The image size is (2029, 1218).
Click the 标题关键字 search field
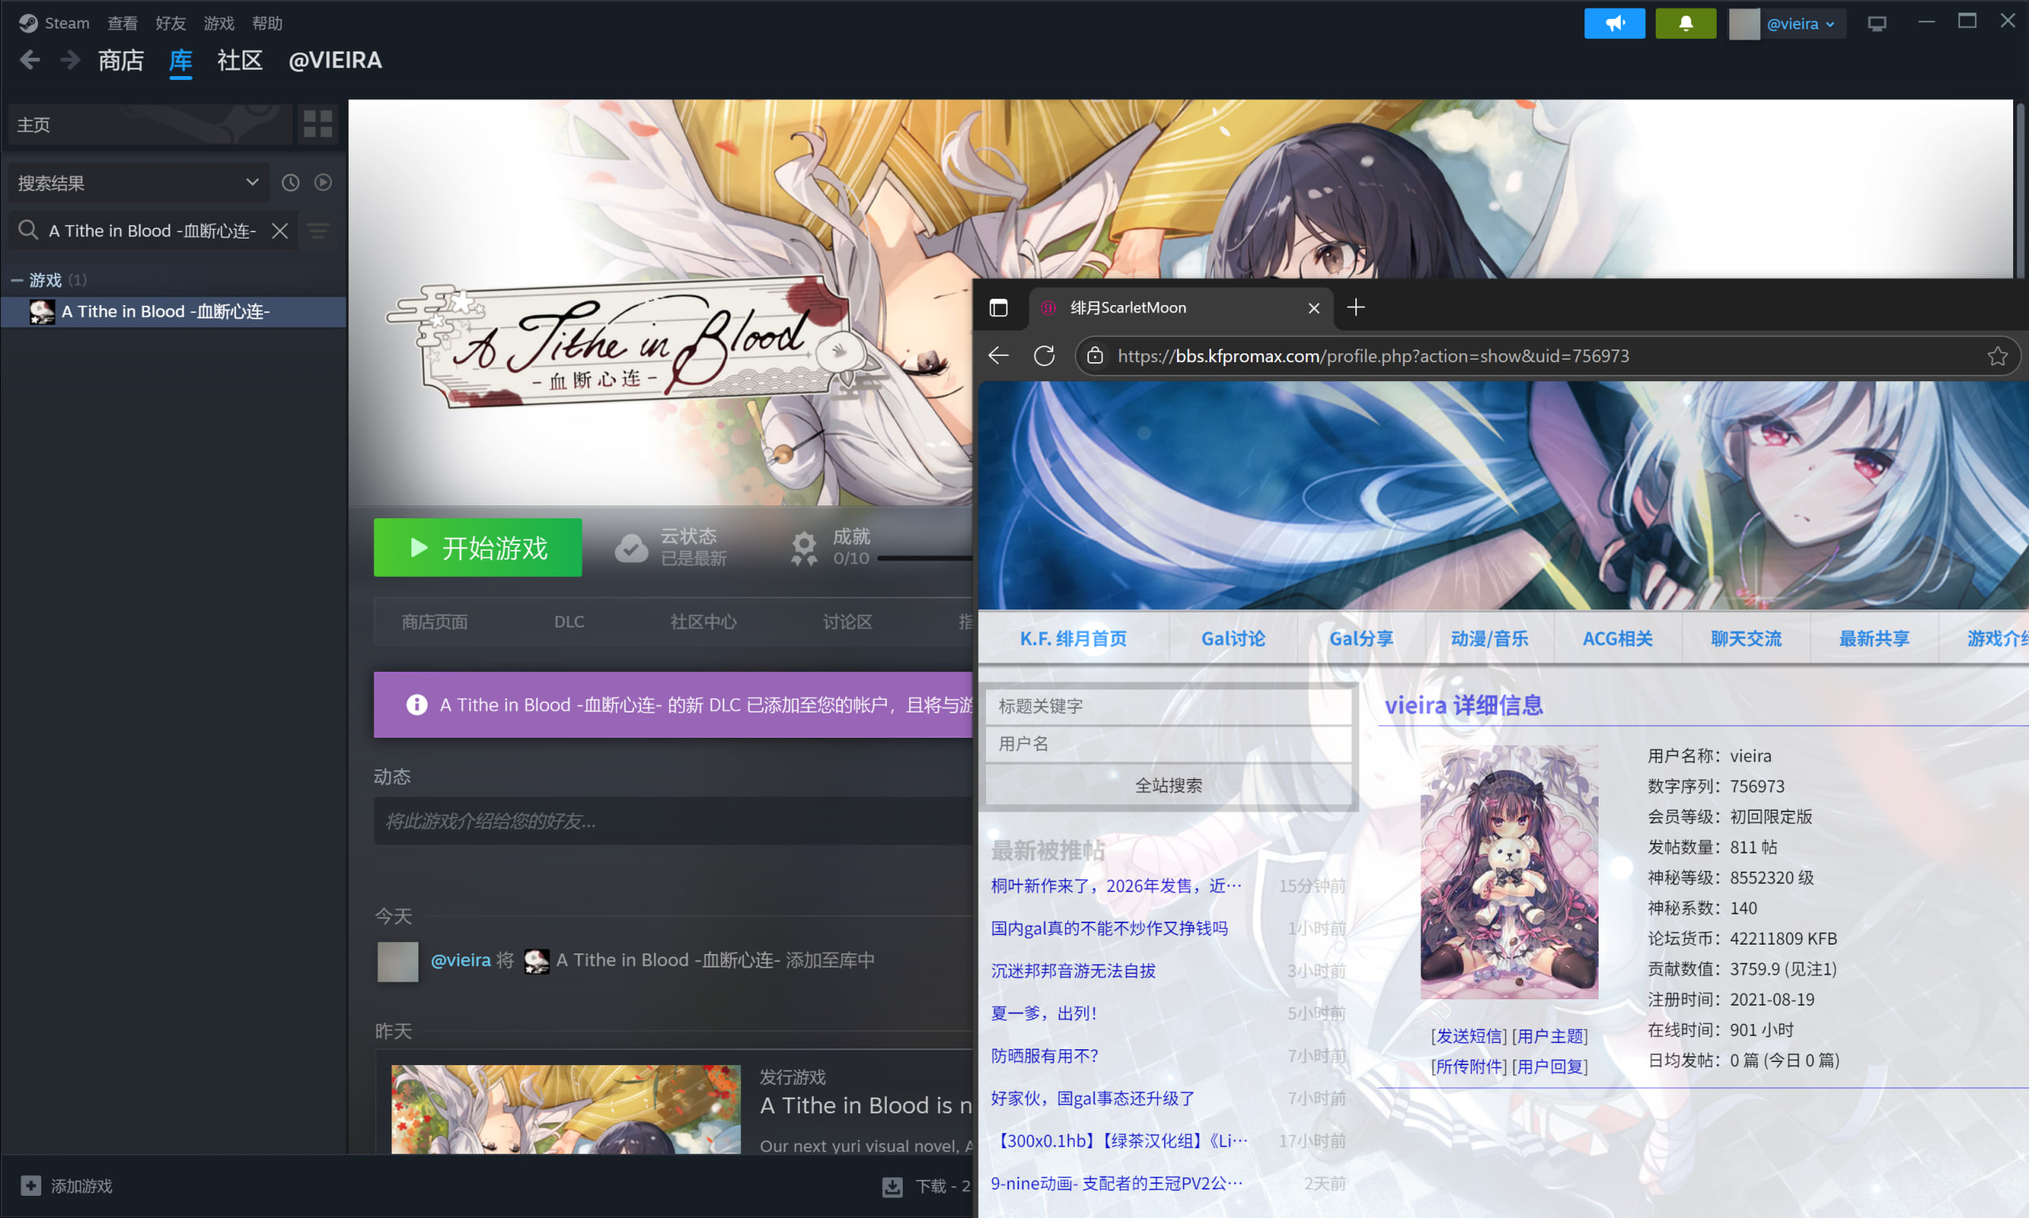pos(1168,706)
